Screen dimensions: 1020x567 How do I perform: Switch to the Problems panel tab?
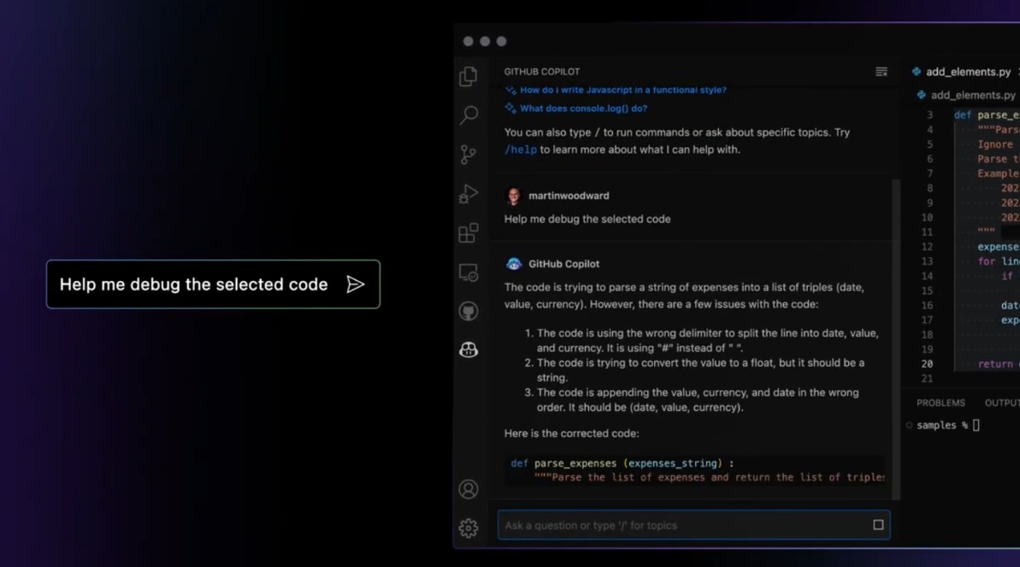[x=940, y=403]
